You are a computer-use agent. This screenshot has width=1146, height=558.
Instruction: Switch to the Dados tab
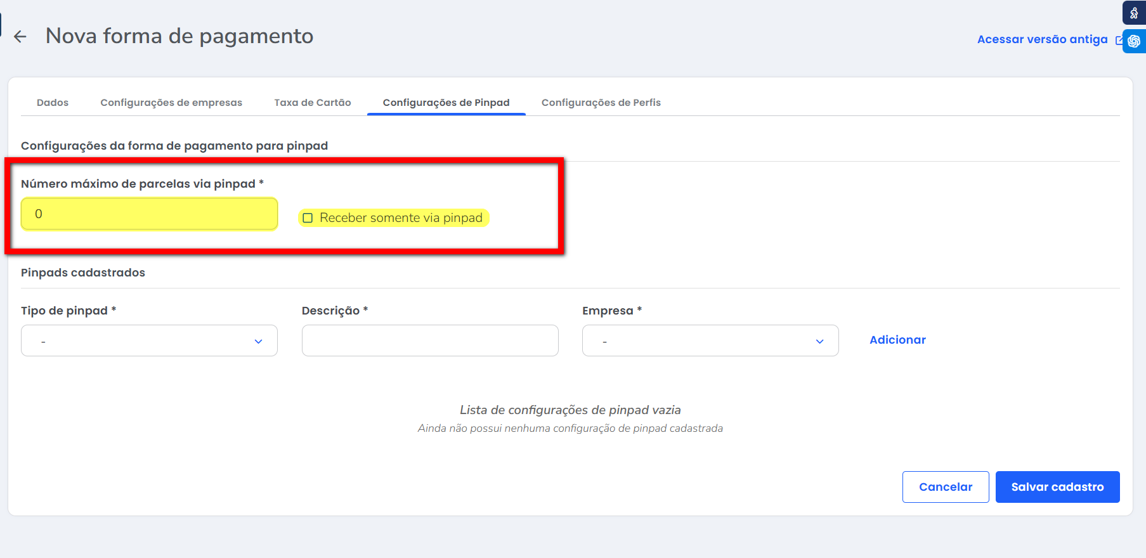click(x=53, y=103)
